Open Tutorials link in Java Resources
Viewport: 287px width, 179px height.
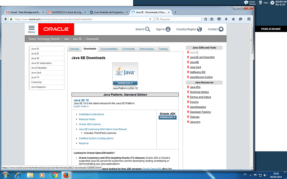point(195,117)
